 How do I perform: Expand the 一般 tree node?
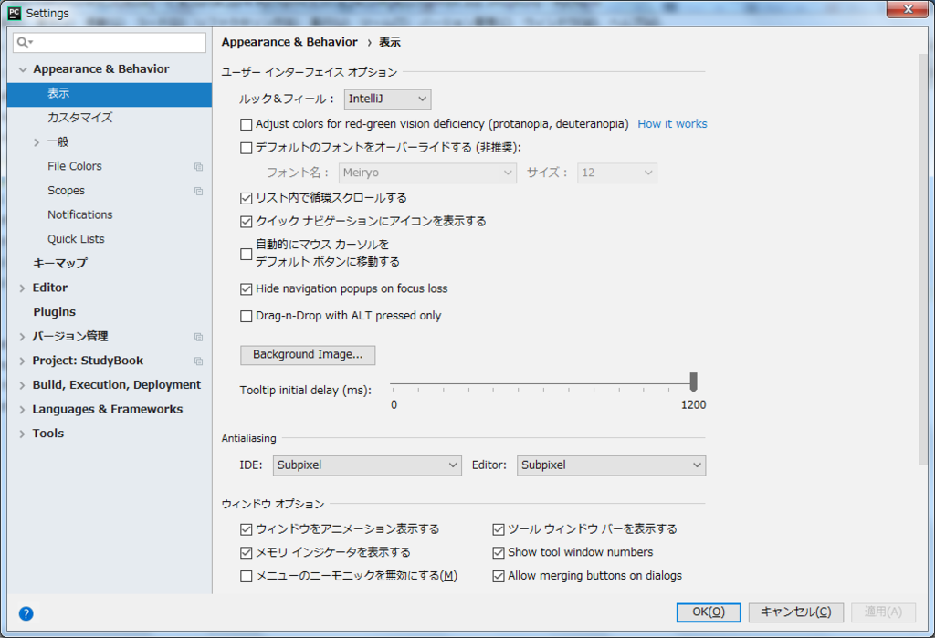click(x=37, y=142)
